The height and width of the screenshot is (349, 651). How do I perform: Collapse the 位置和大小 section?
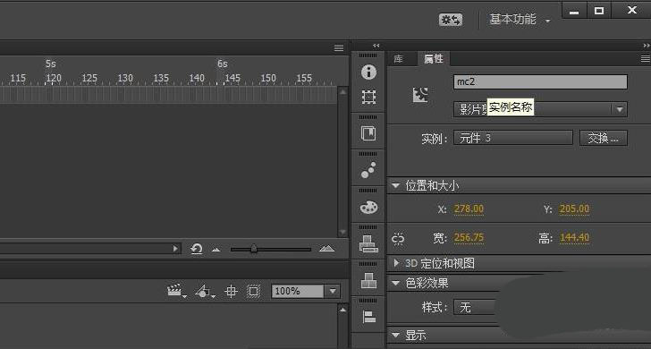point(395,186)
